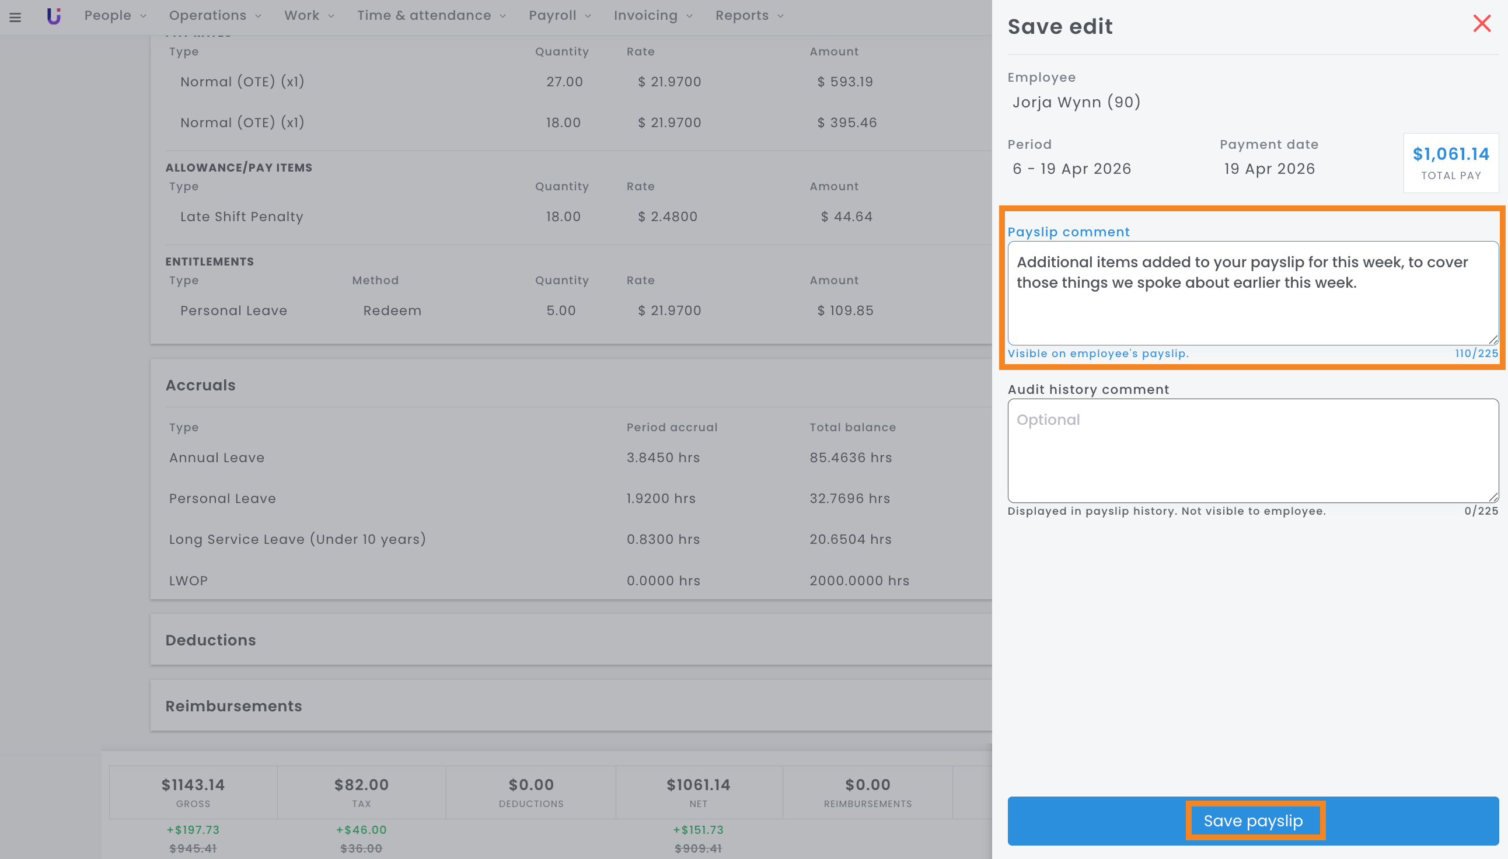This screenshot has width=1508, height=859.
Task: Click the $0.00 Deductions summary box
Action: (531, 792)
